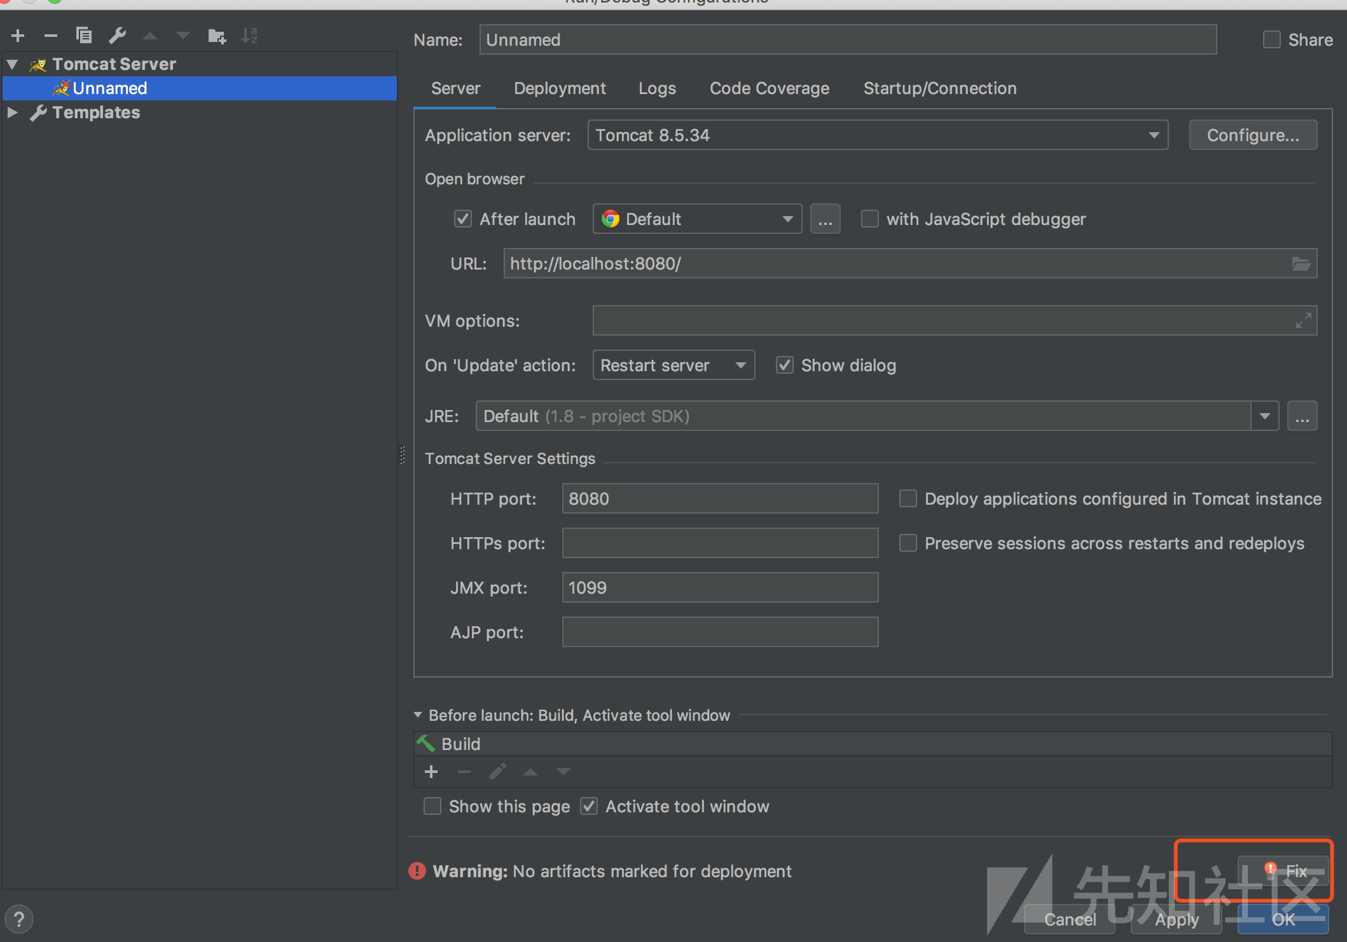Click the Templates tree label
The image size is (1347, 942).
pyautogui.click(x=96, y=113)
